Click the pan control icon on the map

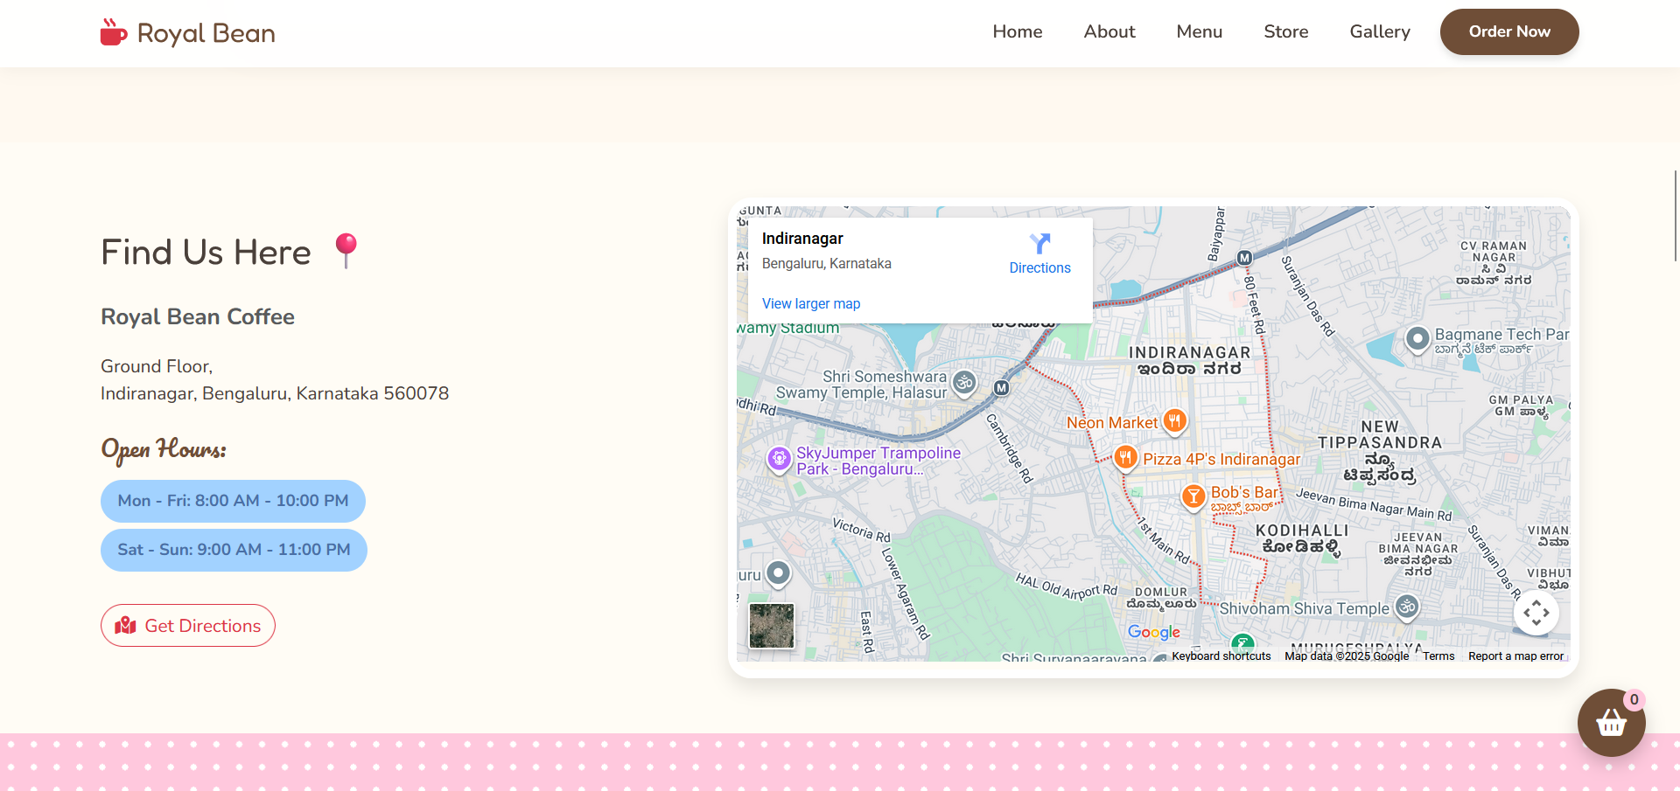(x=1537, y=613)
